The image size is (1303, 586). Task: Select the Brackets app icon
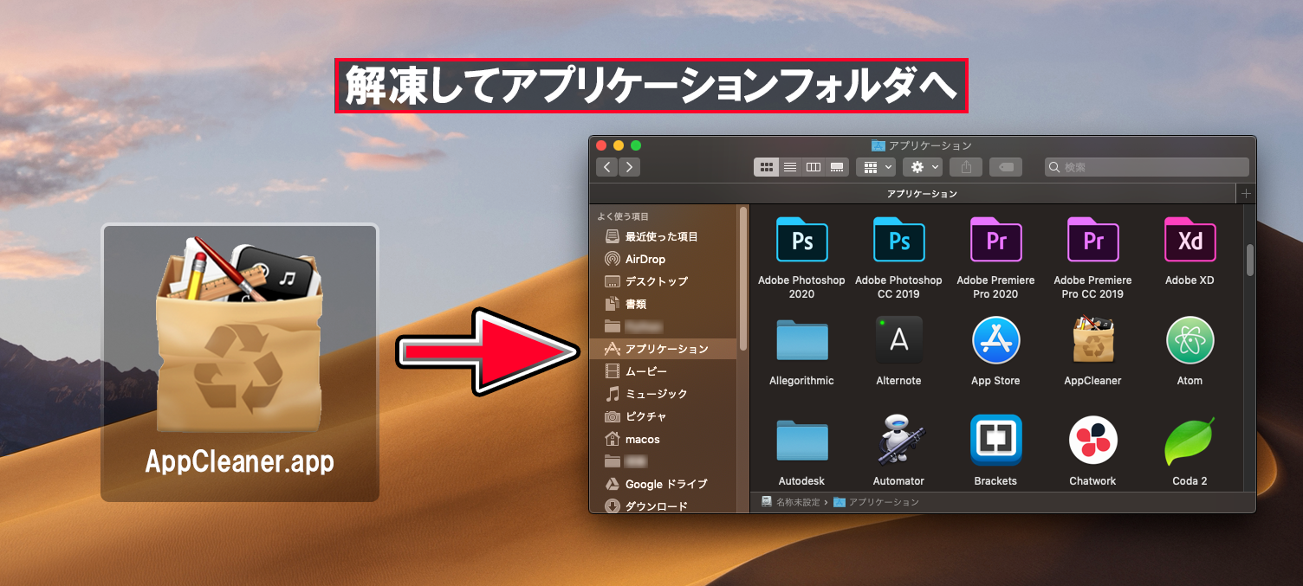coord(995,441)
